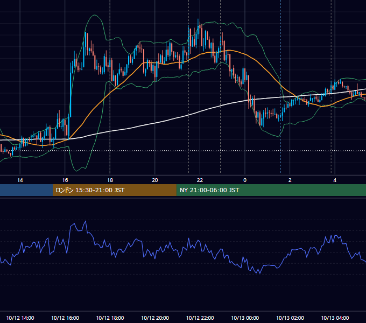
Task: Click the 16 hour label on price chart axis
Action: pyautogui.click(x=65, y=180)
